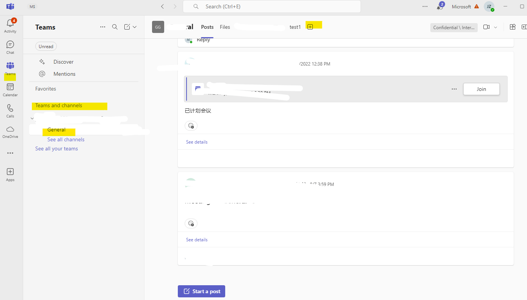Toggle the Unread filter pill
The height and width of the screenshot is (300, 527).
tap(46, 46)
